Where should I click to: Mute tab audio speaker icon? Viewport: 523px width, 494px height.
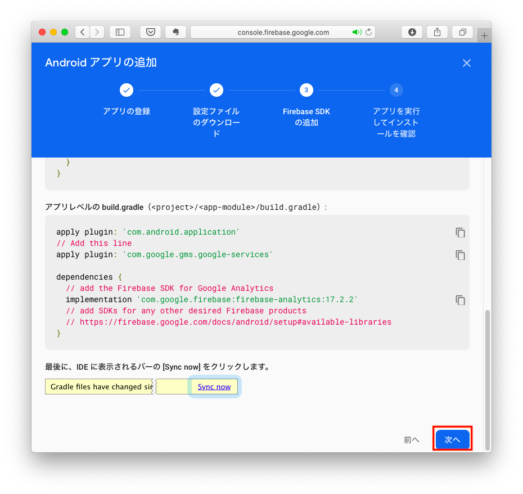(357, 32)
